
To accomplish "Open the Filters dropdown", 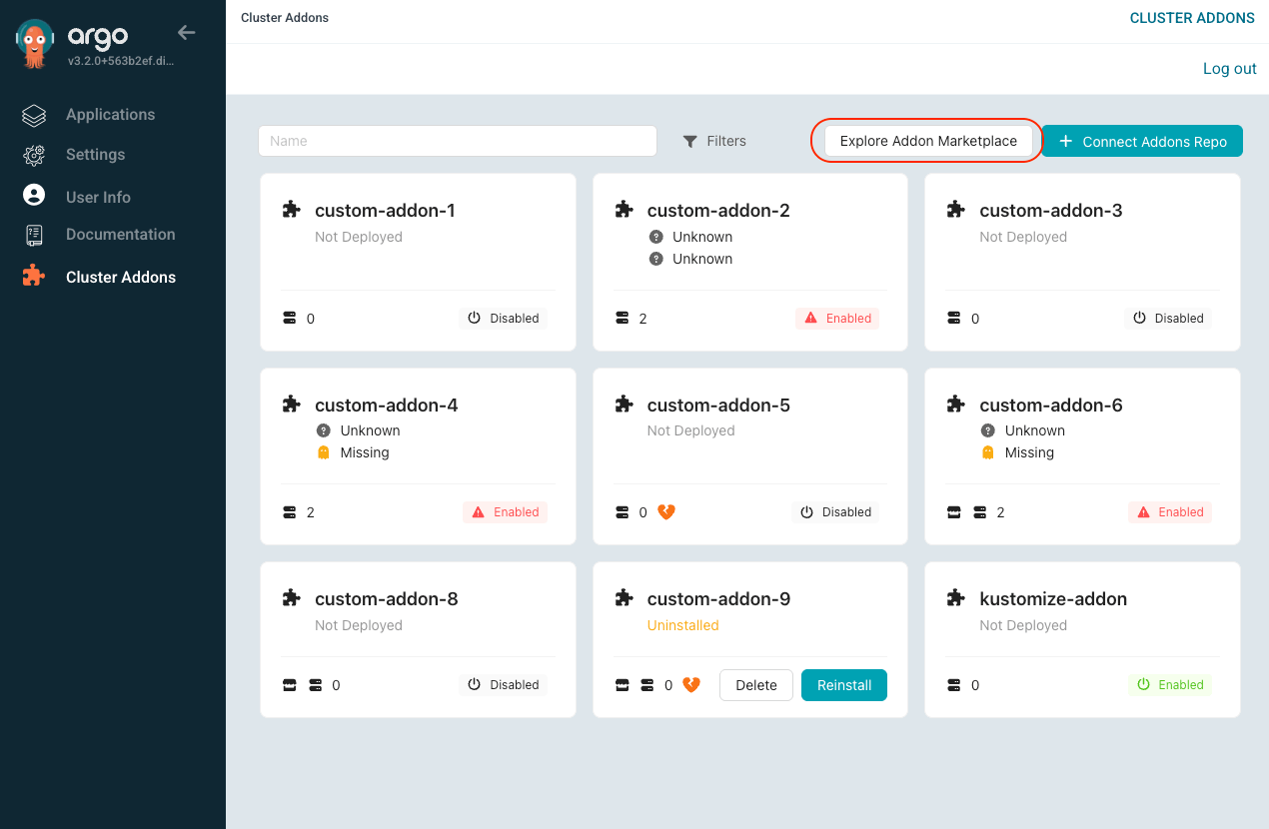I will [714, 141].
